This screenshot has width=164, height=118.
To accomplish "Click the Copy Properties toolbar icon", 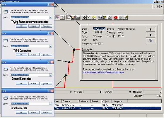I will click(100, 18).
